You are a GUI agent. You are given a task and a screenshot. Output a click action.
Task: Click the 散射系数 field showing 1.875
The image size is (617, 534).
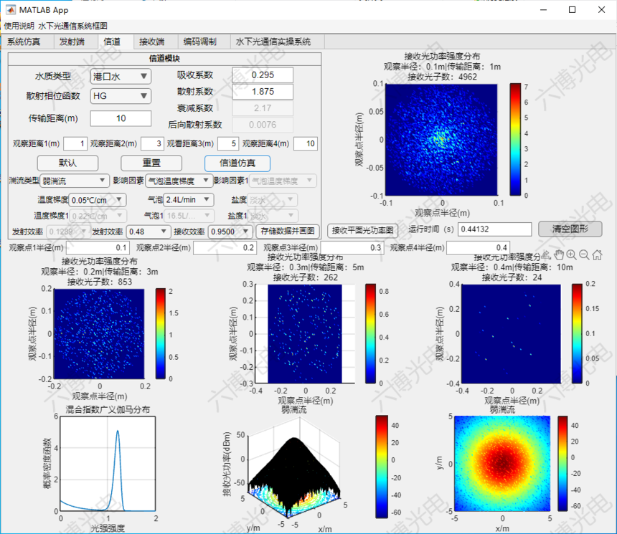[x=263, y=92]
